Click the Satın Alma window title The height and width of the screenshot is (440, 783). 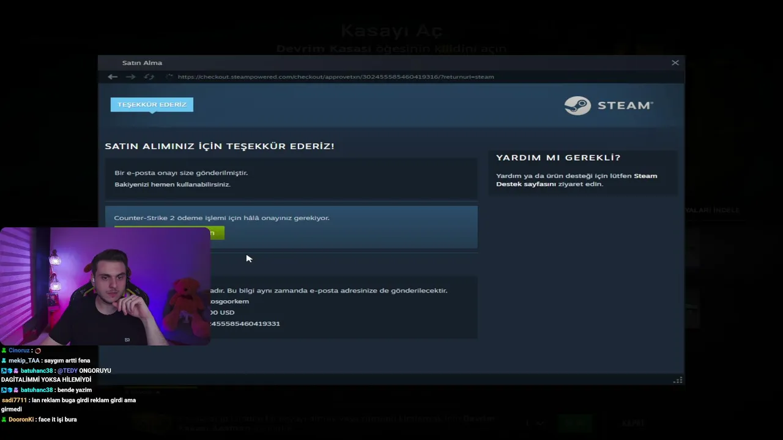pyautogui.click(x=142, y=62)
